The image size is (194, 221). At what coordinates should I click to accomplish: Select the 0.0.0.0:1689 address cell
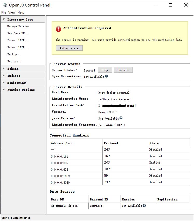click(x=76, y=175)
